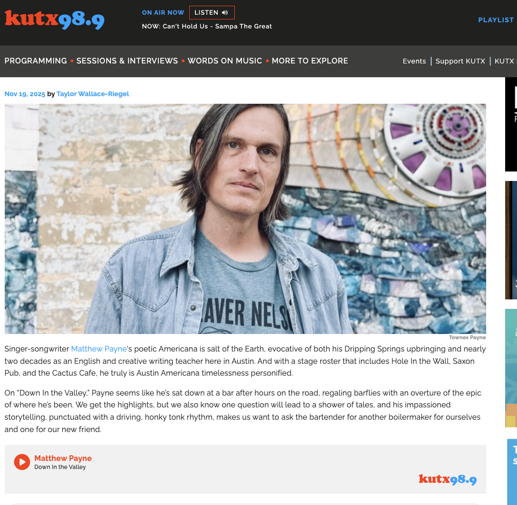The height and width of the screenshot is (505, 517).
Task: Open the Support KUTX link
Action: tap(460, 61)
